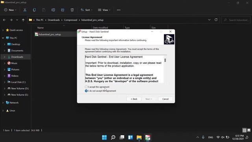This screenshot has width=252, height=142.
Task: Click the Name column header
Action: pyautogui.click(x=41, y=28)
